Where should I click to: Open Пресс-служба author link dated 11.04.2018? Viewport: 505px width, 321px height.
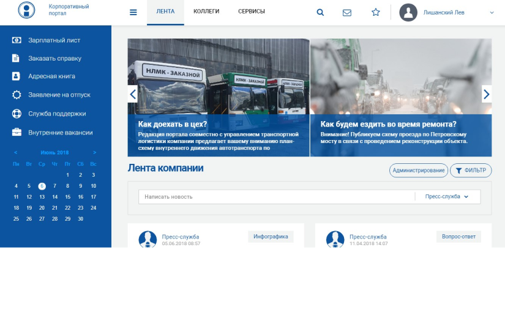(368, 237)
